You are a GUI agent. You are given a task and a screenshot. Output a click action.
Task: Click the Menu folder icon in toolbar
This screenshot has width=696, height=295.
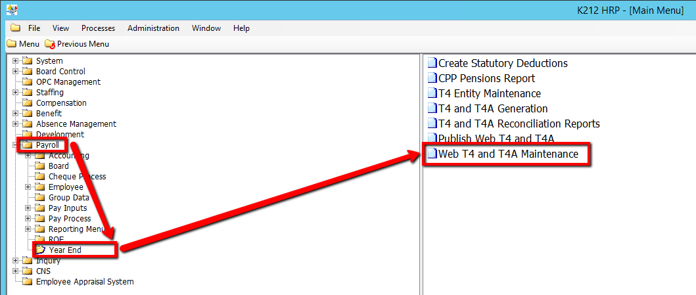11,44
